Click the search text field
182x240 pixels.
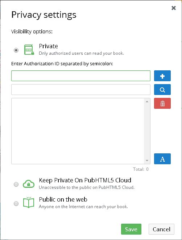(81, 90)
